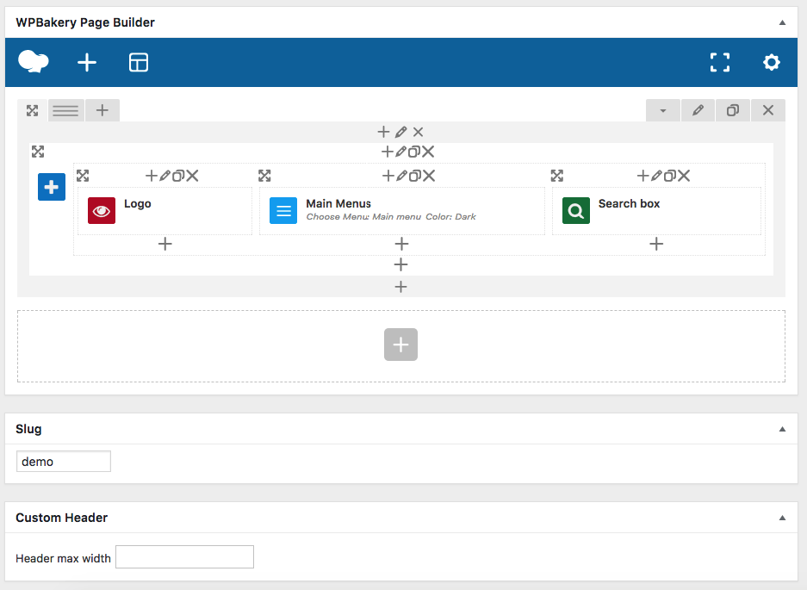
Task: Delete the Search box column
Action: (x=684, y=176)
